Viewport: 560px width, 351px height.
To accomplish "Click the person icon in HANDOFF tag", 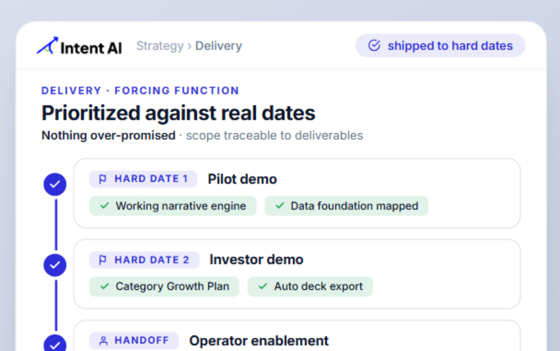I will coord(103,340).
